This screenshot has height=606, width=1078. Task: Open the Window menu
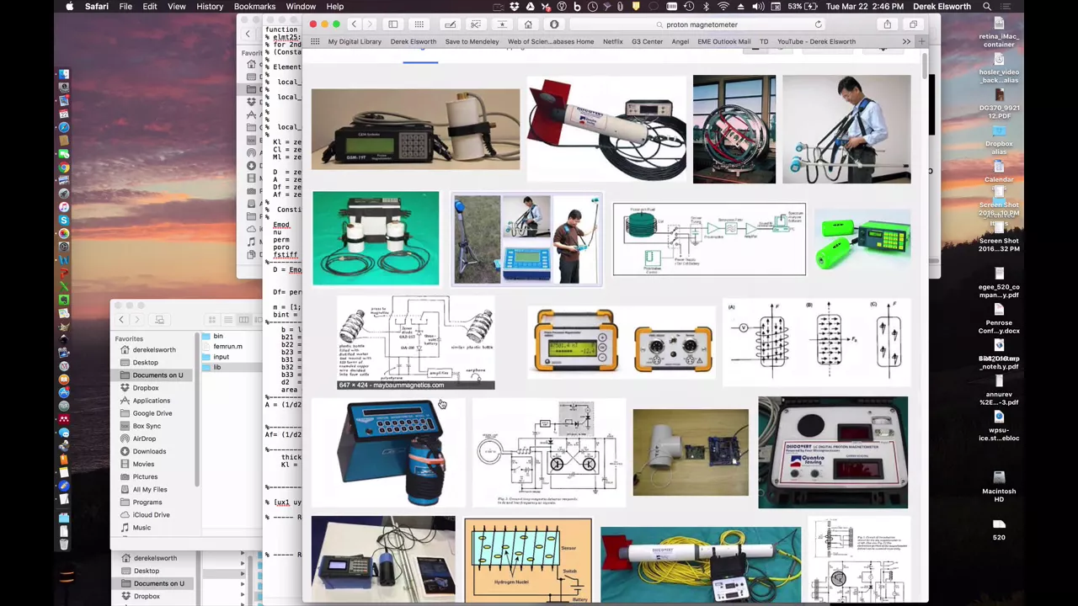coord(301,7)
